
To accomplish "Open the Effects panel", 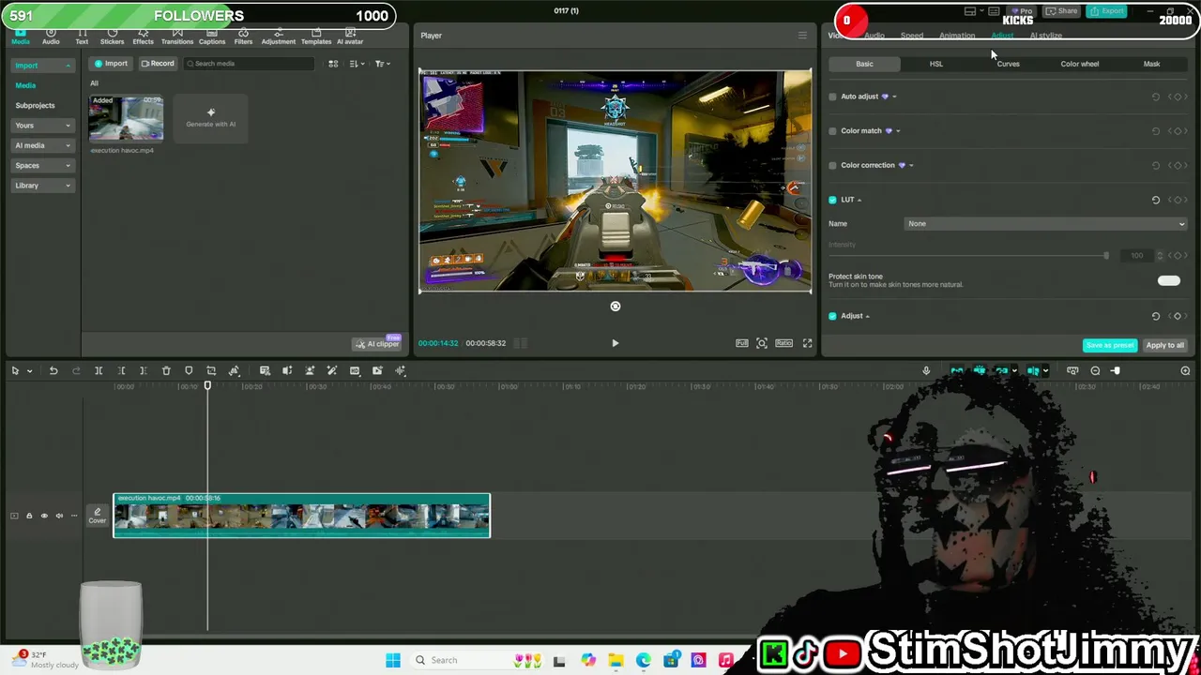I will [x=144, y=37].
